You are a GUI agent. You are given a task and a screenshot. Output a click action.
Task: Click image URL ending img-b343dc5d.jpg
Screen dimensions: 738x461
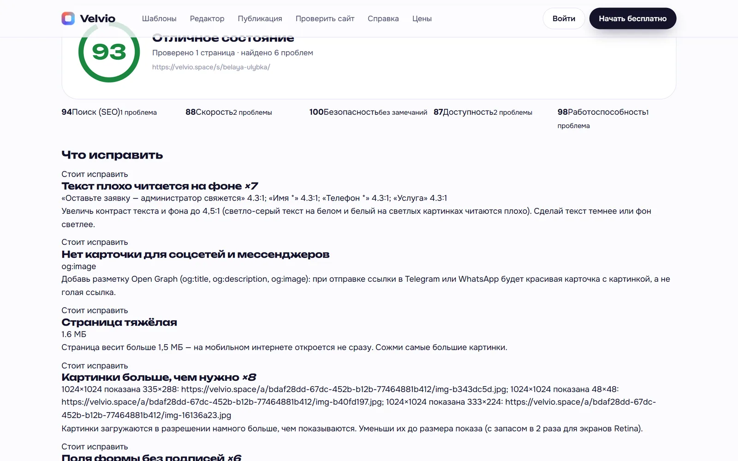coord(344,389)
